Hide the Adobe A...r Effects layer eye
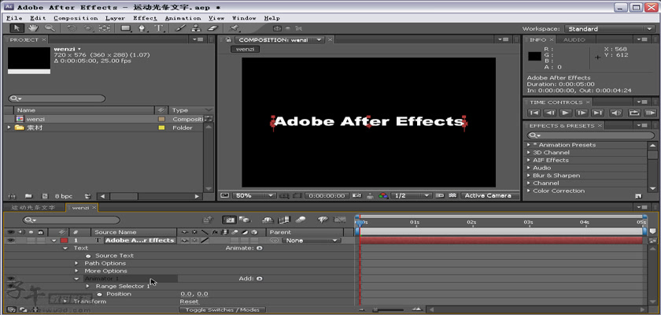 pyautogui.click(x=10, y=240)
